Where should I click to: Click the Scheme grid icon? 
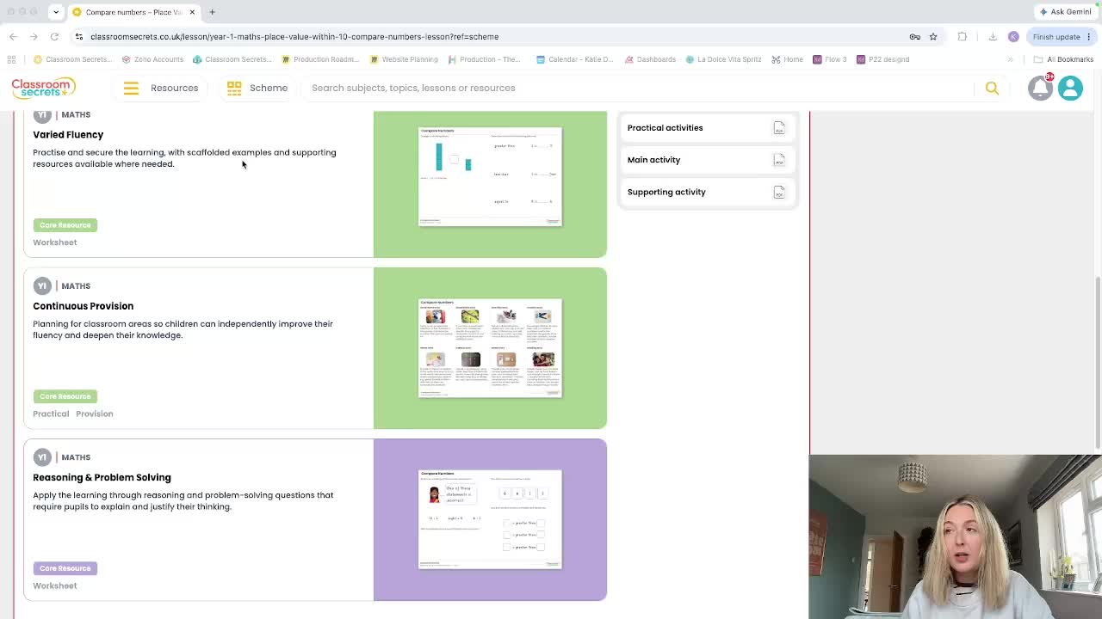coord(234,88)
